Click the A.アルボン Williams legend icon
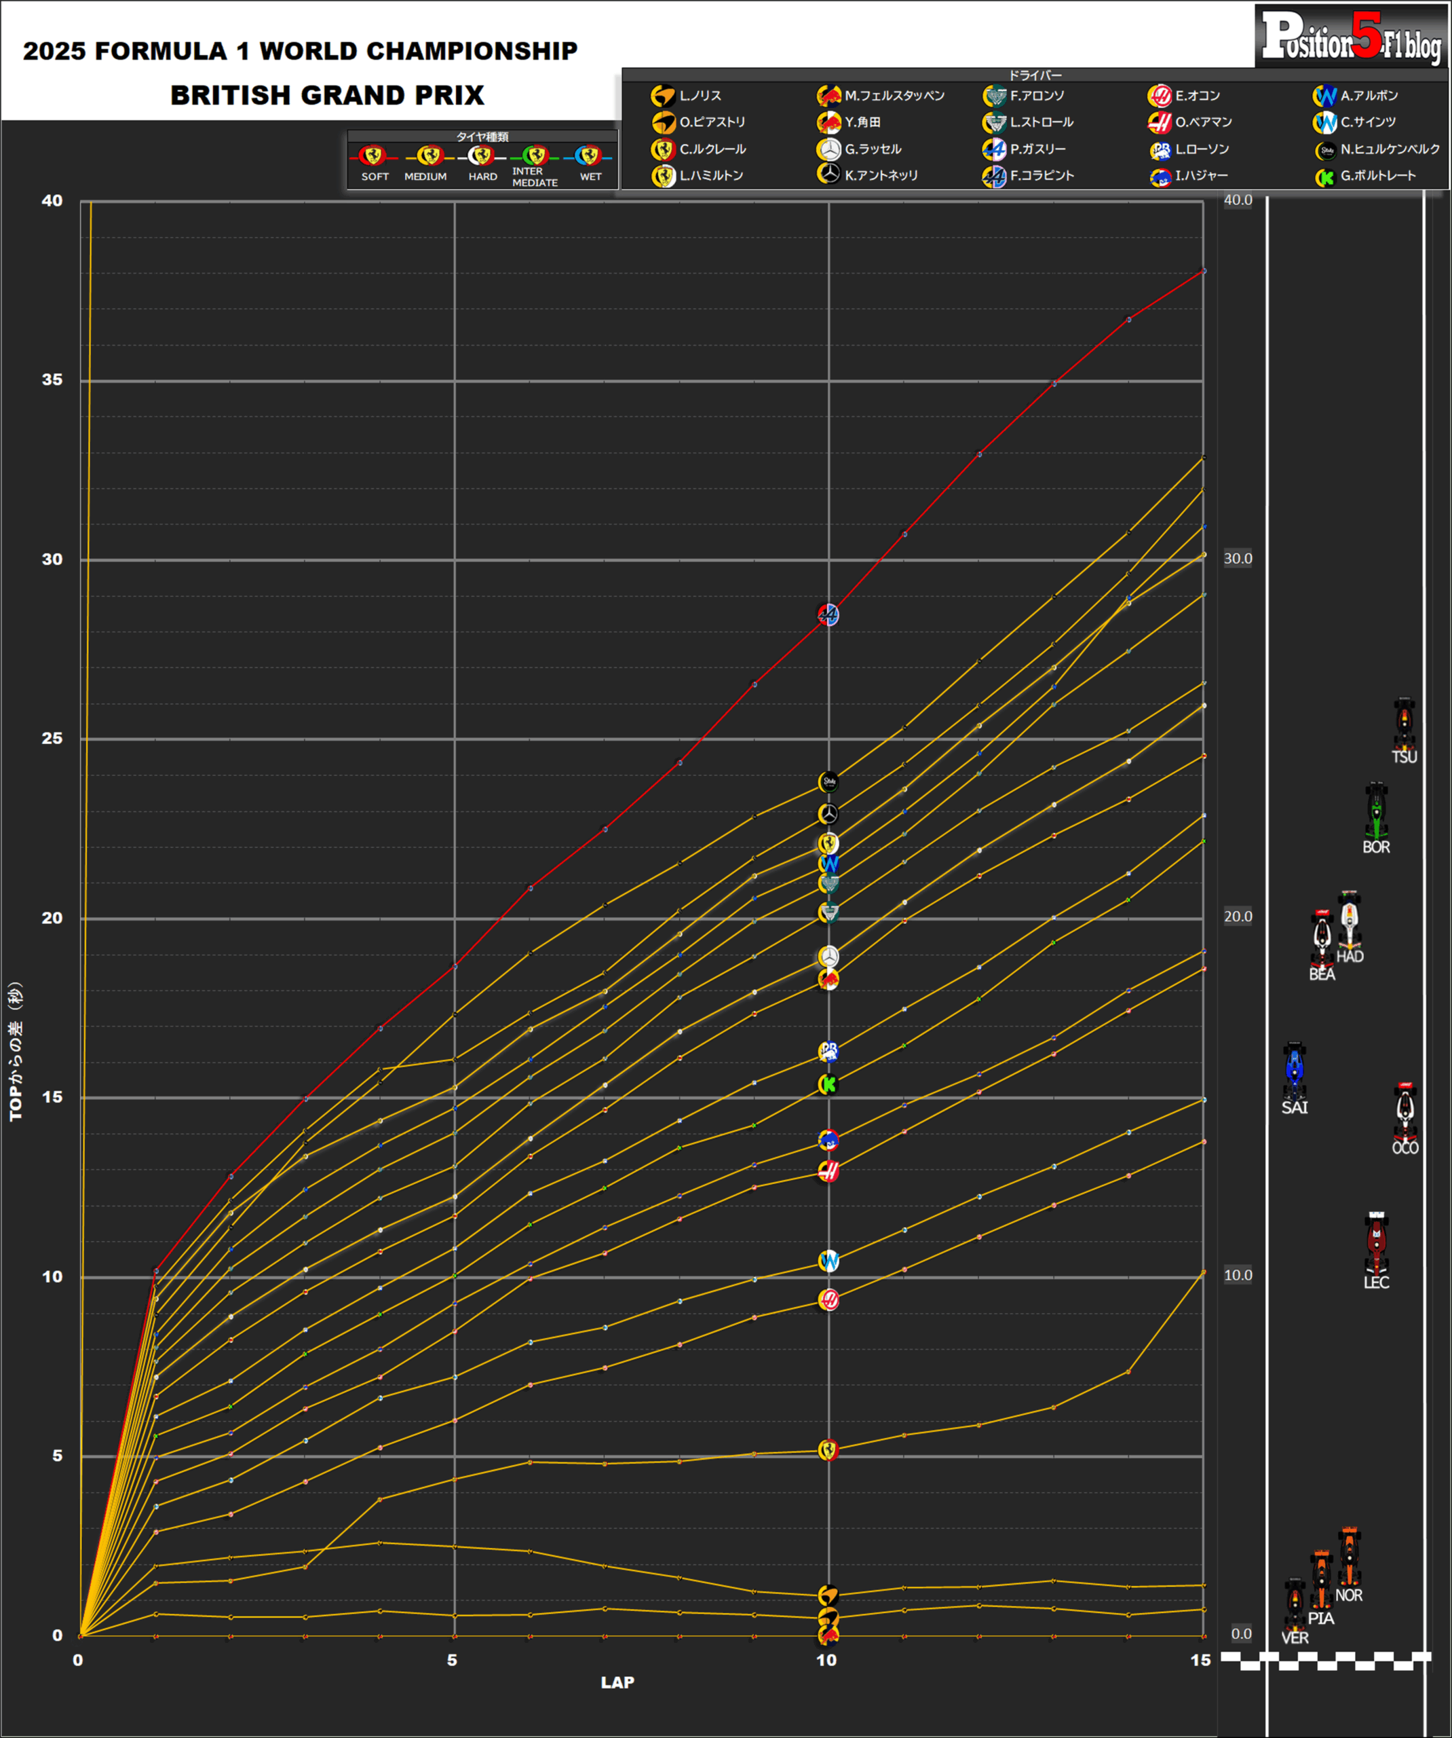Viewport: 1452px width, 1738px height. click(1324, 96)
